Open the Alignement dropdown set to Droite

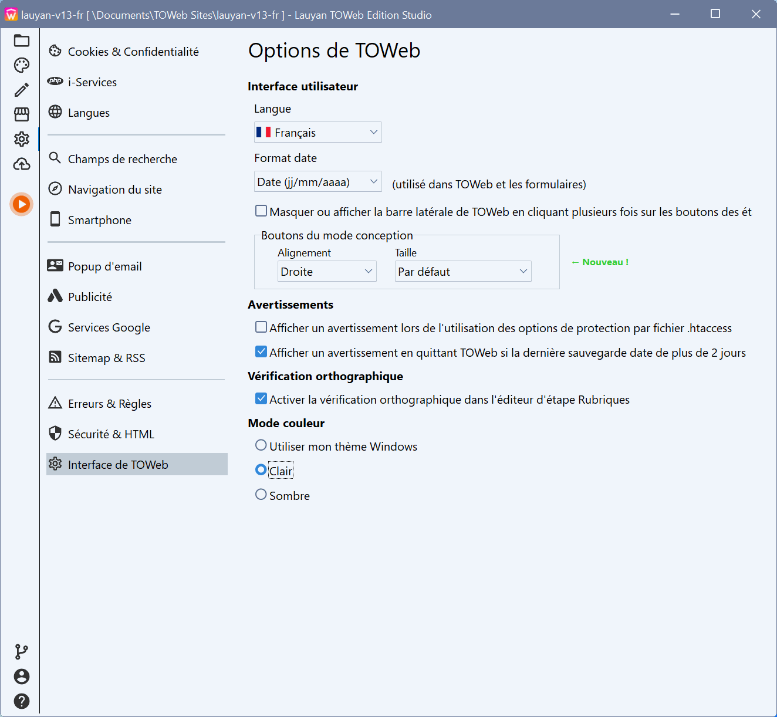pos(326,271)
